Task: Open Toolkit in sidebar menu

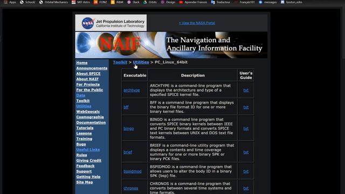Action: pos(83,101)
